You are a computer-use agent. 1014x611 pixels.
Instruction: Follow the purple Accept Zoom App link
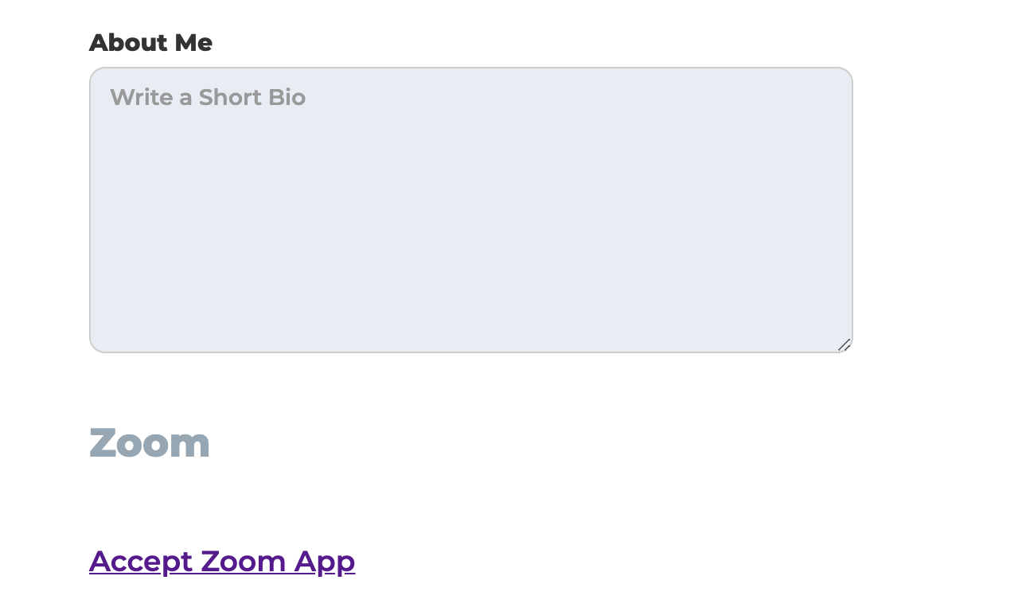pos(222,561)
